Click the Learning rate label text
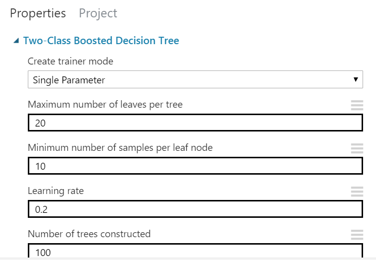 (x=56, y=191)
